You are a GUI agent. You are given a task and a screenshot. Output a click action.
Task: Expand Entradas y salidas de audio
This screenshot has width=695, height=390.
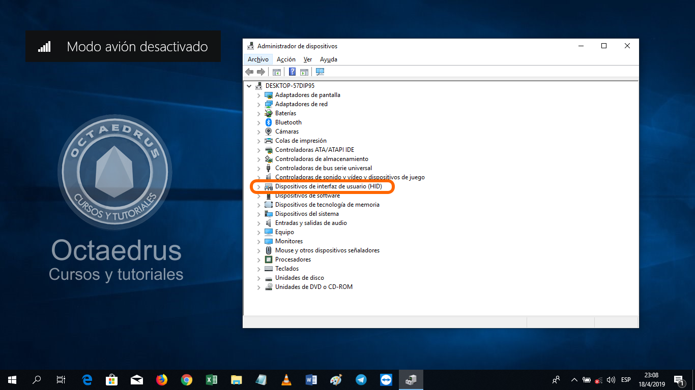point(258,223)
